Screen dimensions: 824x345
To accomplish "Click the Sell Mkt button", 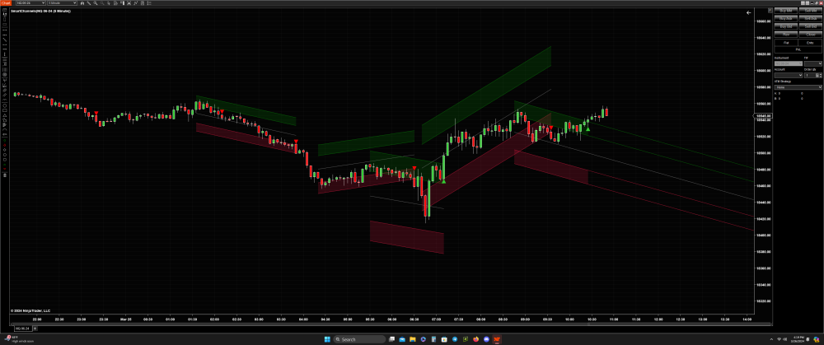I will pos(810,12).
